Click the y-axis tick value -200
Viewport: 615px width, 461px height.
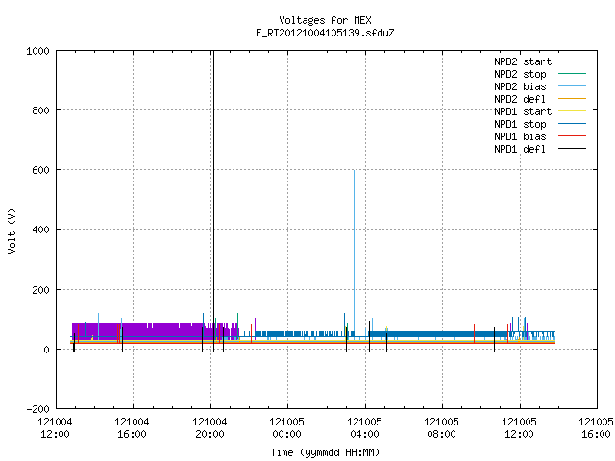coord(37,409)
